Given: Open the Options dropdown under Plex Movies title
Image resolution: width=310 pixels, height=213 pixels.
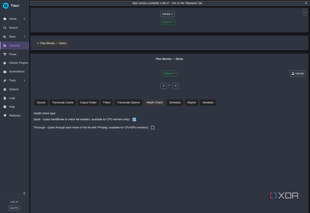Looking at the screenshot, I should tap(169, 74).
